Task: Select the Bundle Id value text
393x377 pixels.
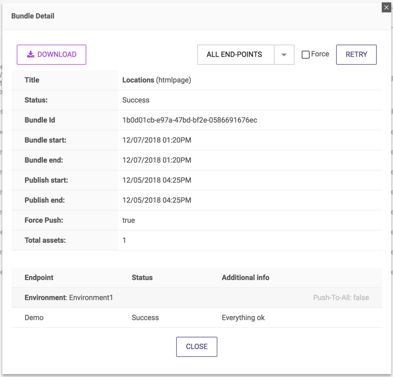Action: click(190, 120)
